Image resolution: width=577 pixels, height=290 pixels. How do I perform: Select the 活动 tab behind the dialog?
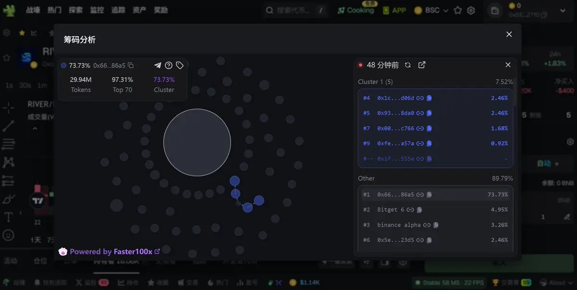click(x=11, y=261)
